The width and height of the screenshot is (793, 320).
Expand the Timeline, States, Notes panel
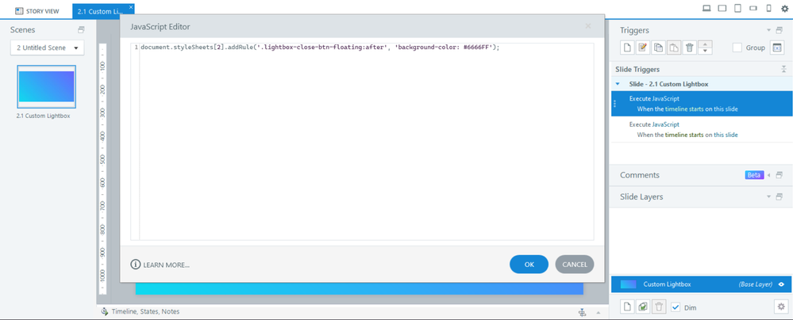click(x=599, y=312)
